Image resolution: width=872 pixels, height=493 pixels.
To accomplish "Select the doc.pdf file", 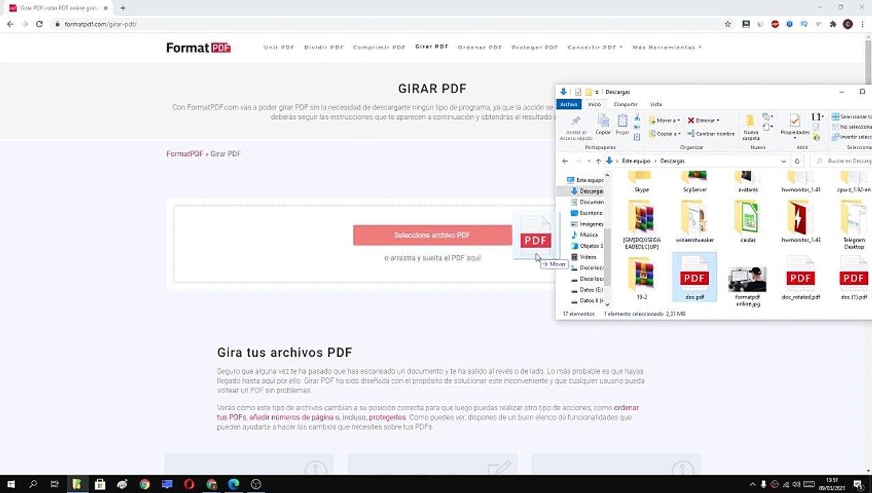I will [x=694, y=277].
